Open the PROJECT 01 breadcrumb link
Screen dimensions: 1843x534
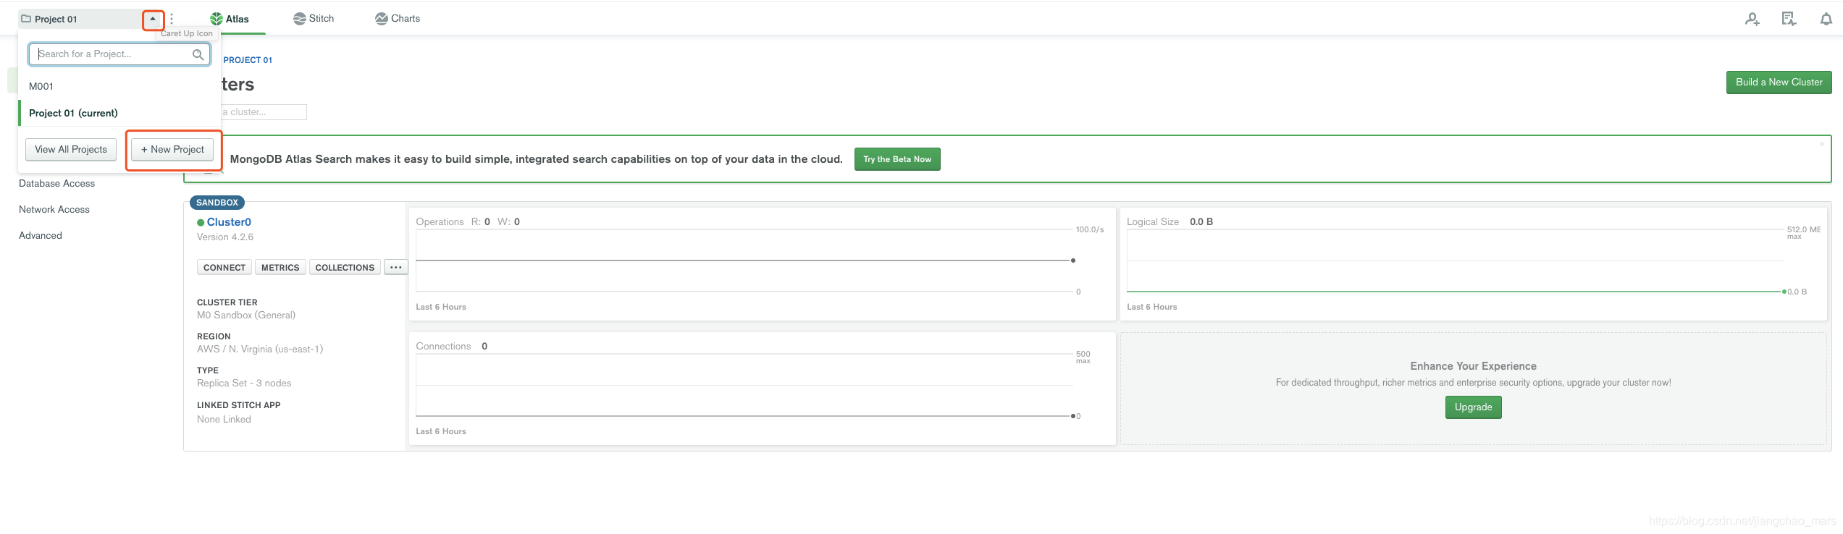tap(248, 60)
